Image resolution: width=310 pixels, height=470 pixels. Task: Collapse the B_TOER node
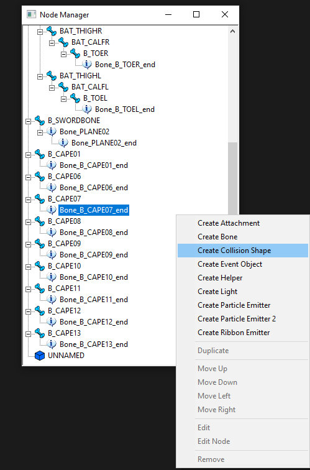click(x=63, y=54)
